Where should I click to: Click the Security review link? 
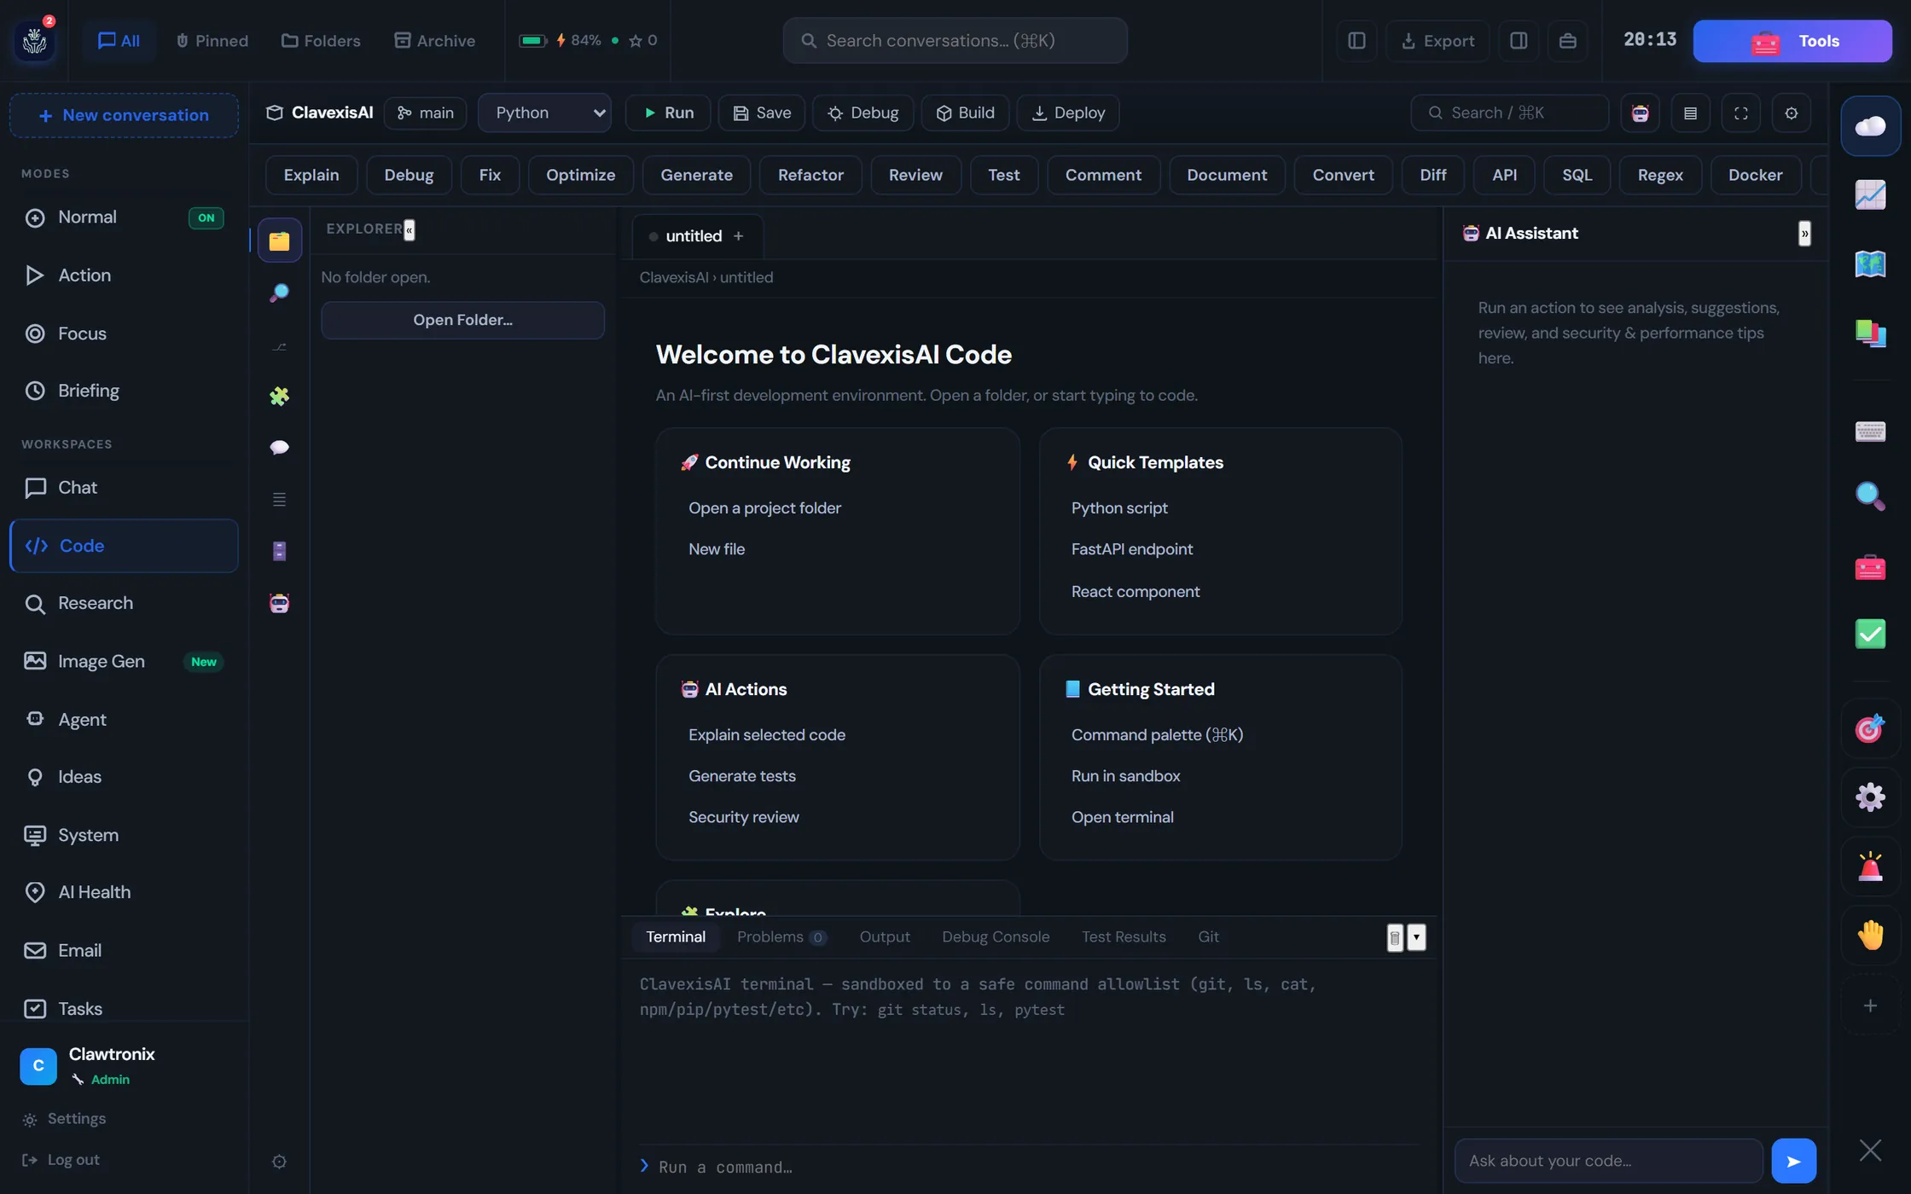(743, 817)
